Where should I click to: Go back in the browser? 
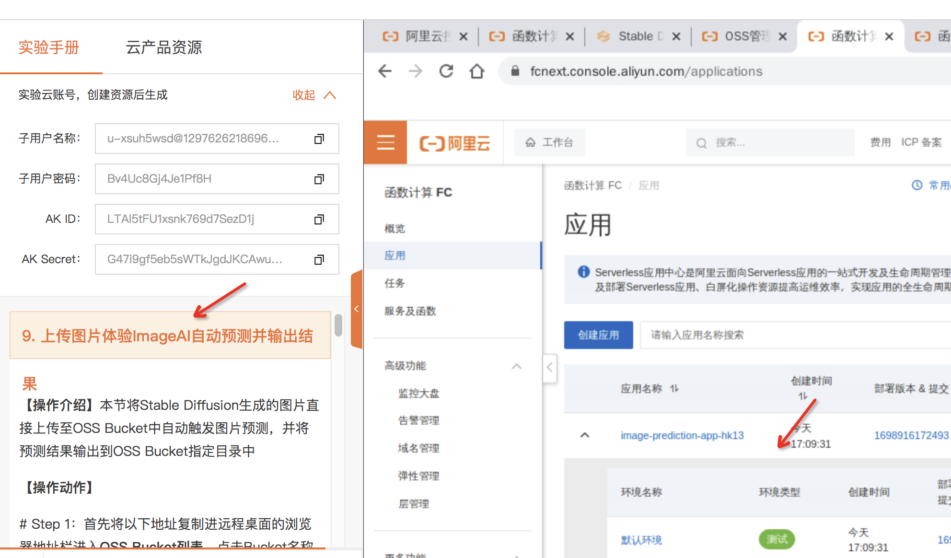pyautogui.click(x=385, y=71)
